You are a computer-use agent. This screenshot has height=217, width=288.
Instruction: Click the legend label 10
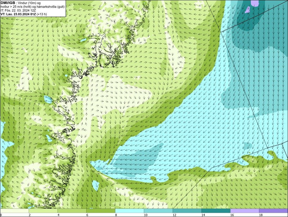(145, 215)
